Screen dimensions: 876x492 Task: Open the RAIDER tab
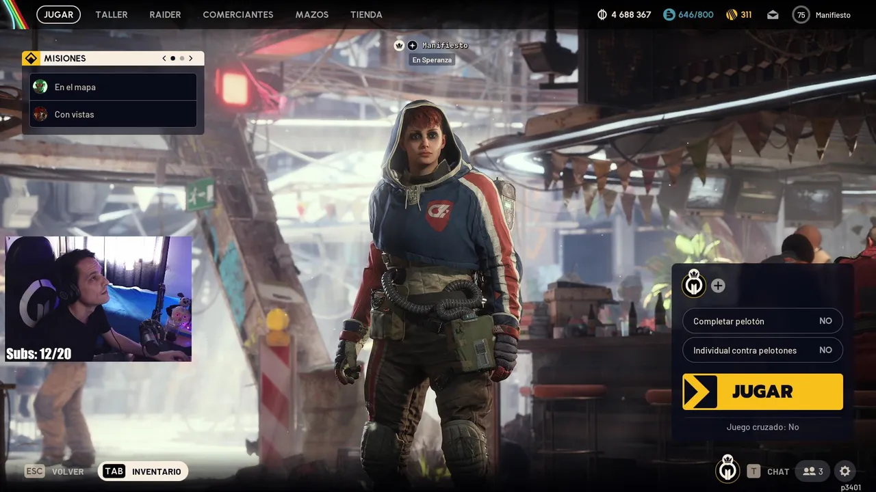click(x=165, y=14)
